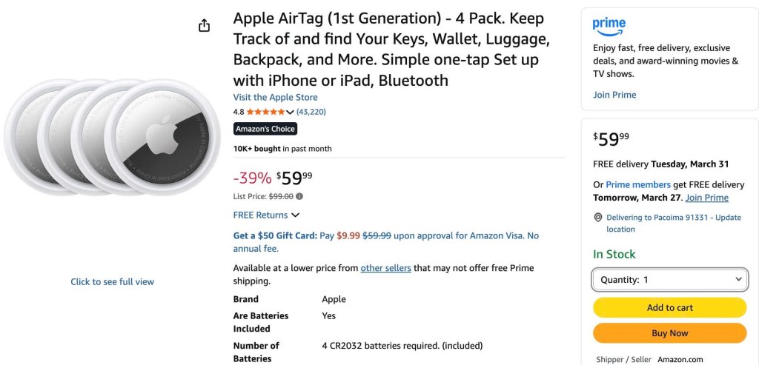
Task: Expand the rating breakdown chevron
Action: click(290, 112)
